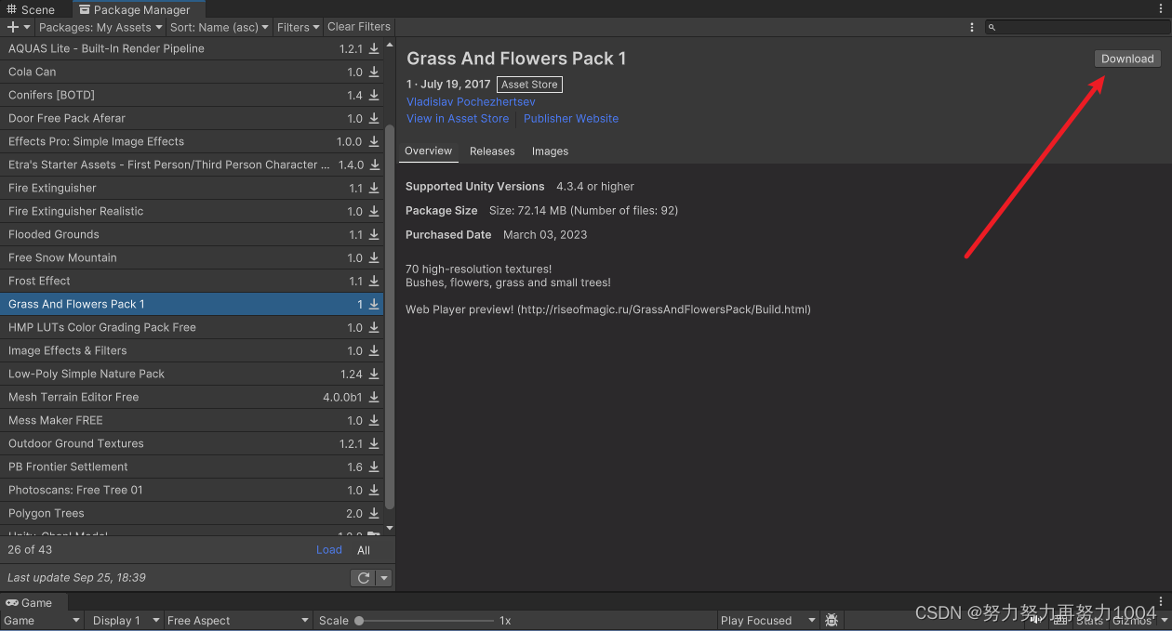Viewport: 1172px width, 631px height.
Task: Click download icon for Etra's Starter Assets
Action: (374, 164)
